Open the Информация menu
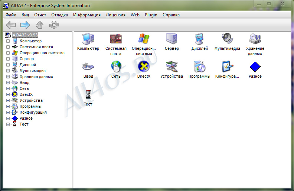Screen dimensions: 294x191 (x=86, y=15)
